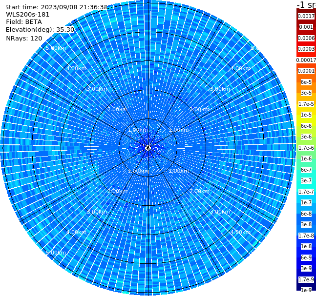Image resolution: width=316 pixels, height=296 pixels.
Task: Click the 3e-7 colorbar tick
Action: (306, 180)
